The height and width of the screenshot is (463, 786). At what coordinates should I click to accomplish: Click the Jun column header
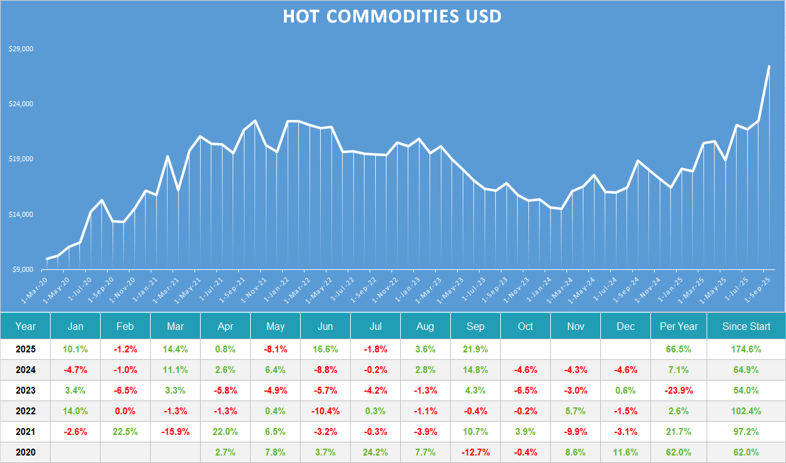(x=325, y=326)
